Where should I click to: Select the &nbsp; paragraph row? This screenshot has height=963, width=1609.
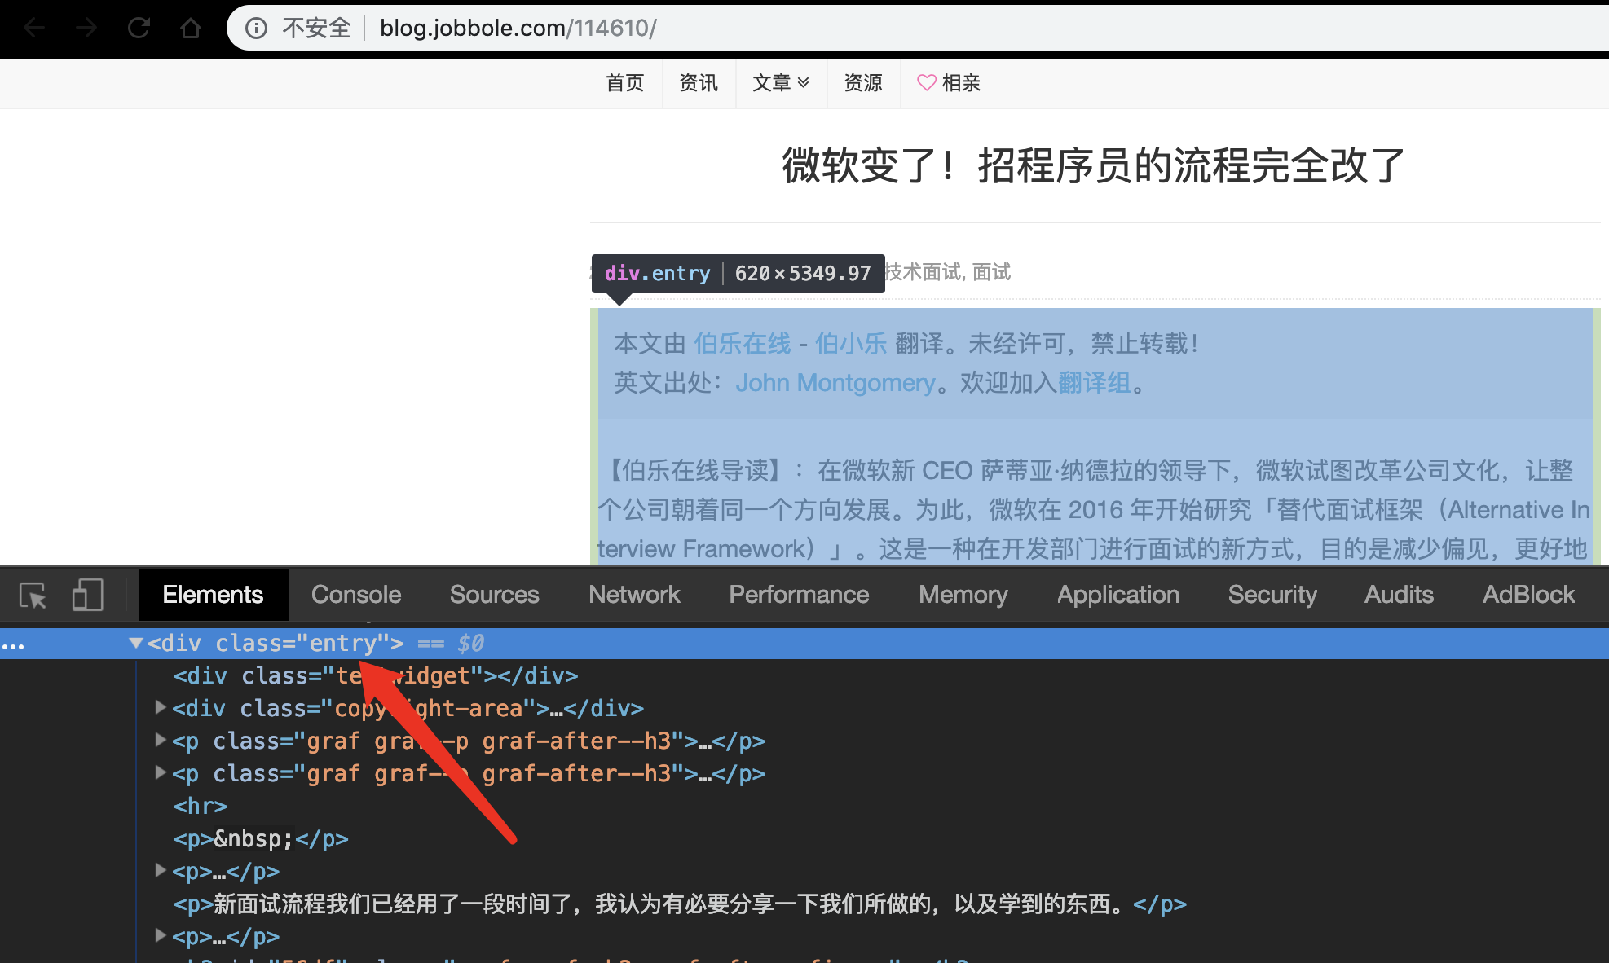point(261,838)
